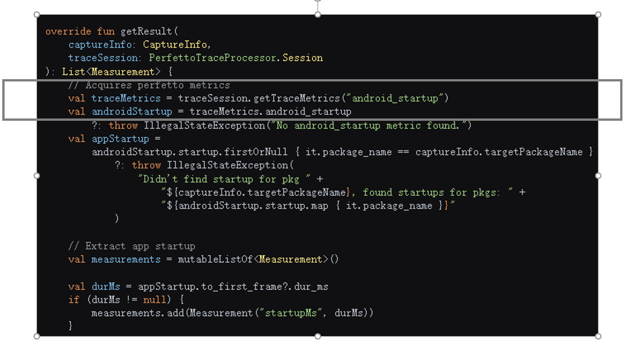This screenshot has width=635, height=360.
Task: Click the middle-left resize handle
Action: tap(37, 175)
